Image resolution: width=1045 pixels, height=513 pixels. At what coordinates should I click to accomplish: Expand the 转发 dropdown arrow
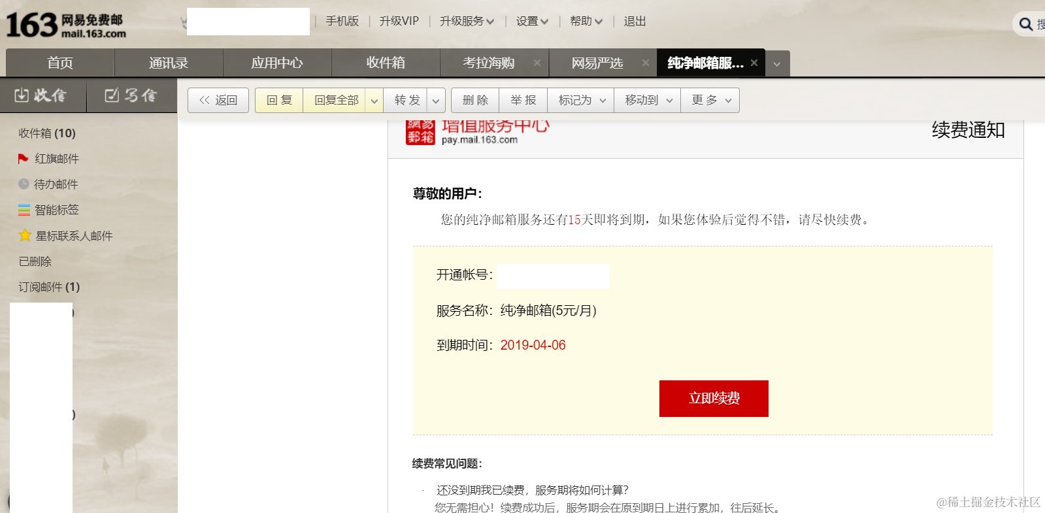pos(436,101)
